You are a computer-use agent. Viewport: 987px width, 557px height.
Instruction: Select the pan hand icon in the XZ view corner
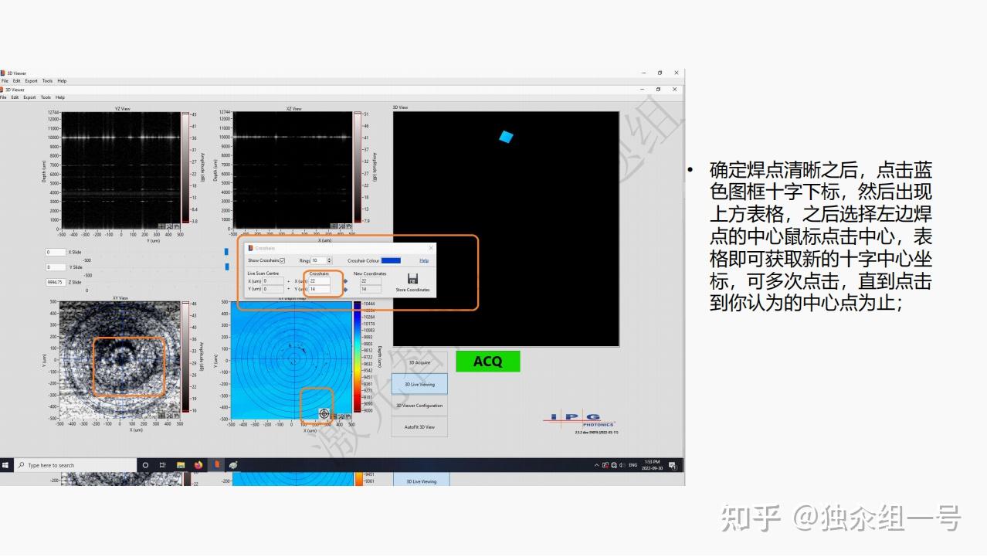pos(348,226)
